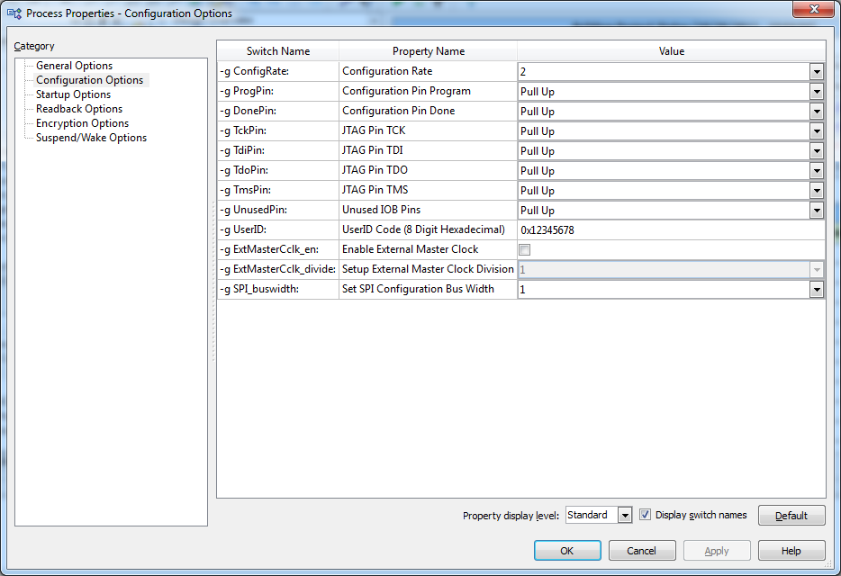The height and width of the screenshot is (576, 841).
Task: Open Configuration Rate dropdown arrow
Action: [817, 71]
